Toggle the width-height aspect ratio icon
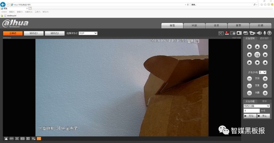Viewport: 274px width, 143px height. 22,139
